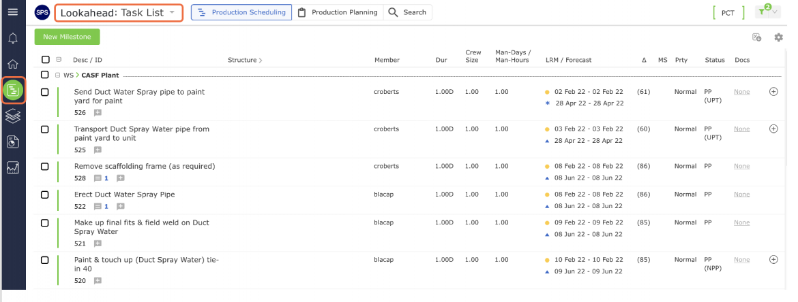Click delta value (61)
Viewport: 798px width, 302px height.
point(643,92)
